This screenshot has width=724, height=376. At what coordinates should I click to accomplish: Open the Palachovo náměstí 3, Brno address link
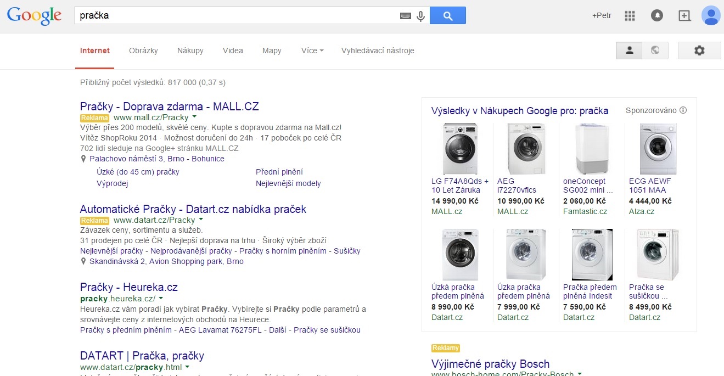(x=157, y=159)
